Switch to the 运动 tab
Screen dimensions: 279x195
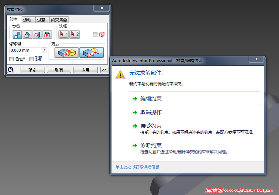[28, 20]
